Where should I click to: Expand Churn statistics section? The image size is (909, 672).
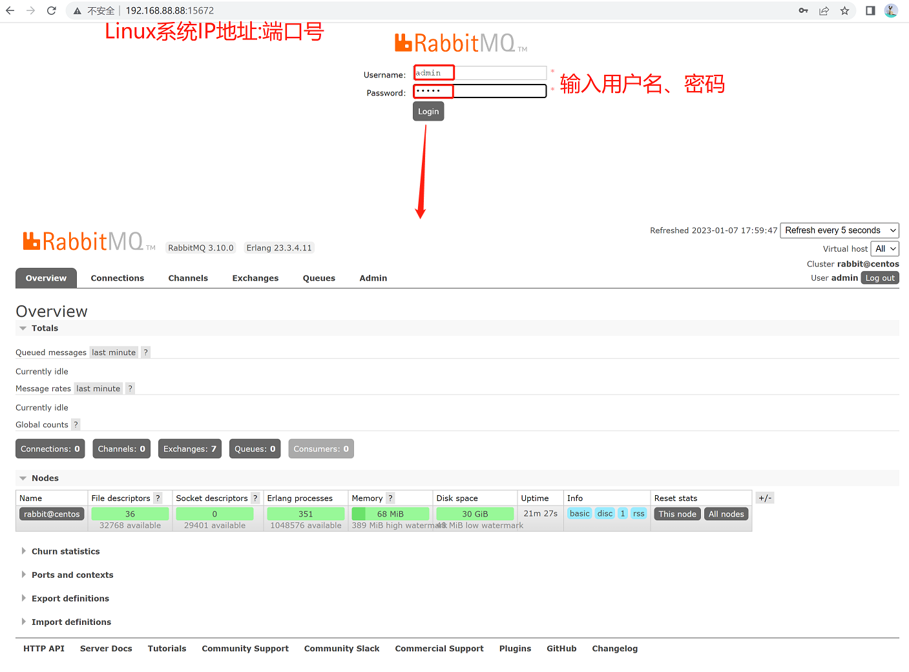(65, 551)
